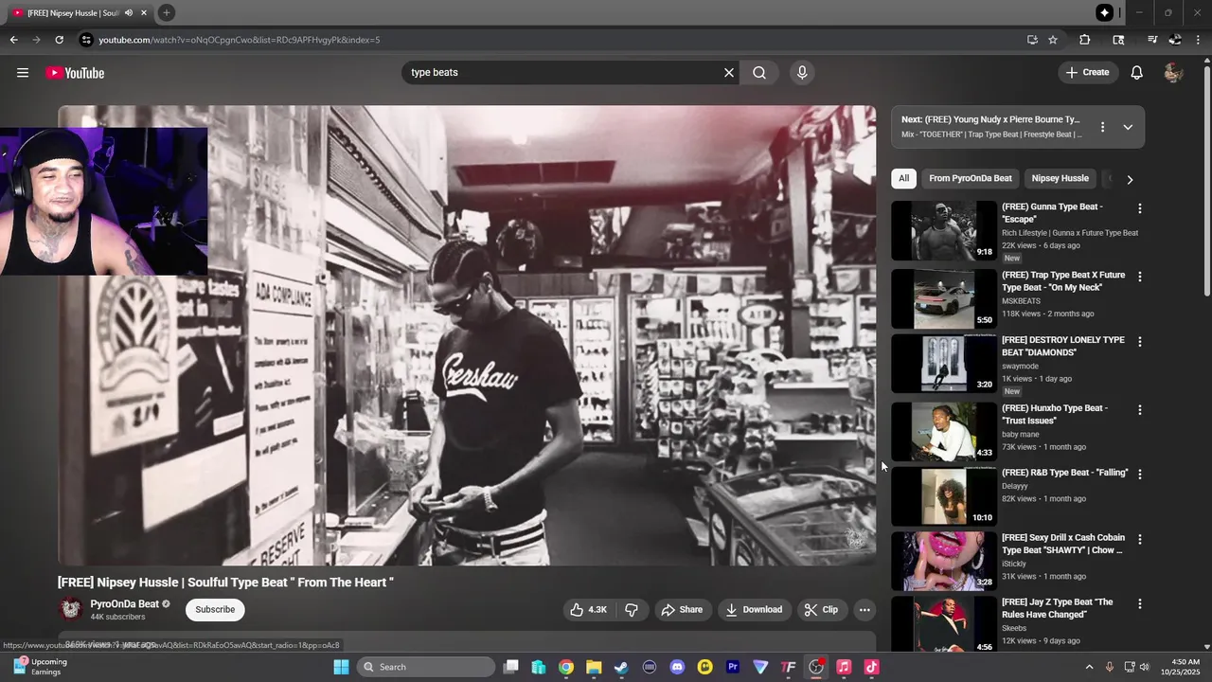This screenshot has width=1212, height=682.
Task: Open options for DESTROY LONELY TYPE BEAT
Action: (1140, 341)
